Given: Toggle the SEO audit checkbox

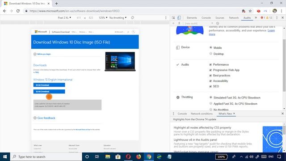Looking at the screenshot, I should click(x=210, y=86).
